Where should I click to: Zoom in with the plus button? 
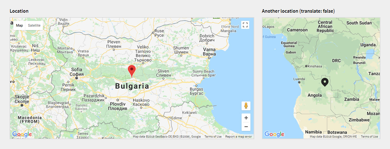pyautogui.click(x=246, y=118)
